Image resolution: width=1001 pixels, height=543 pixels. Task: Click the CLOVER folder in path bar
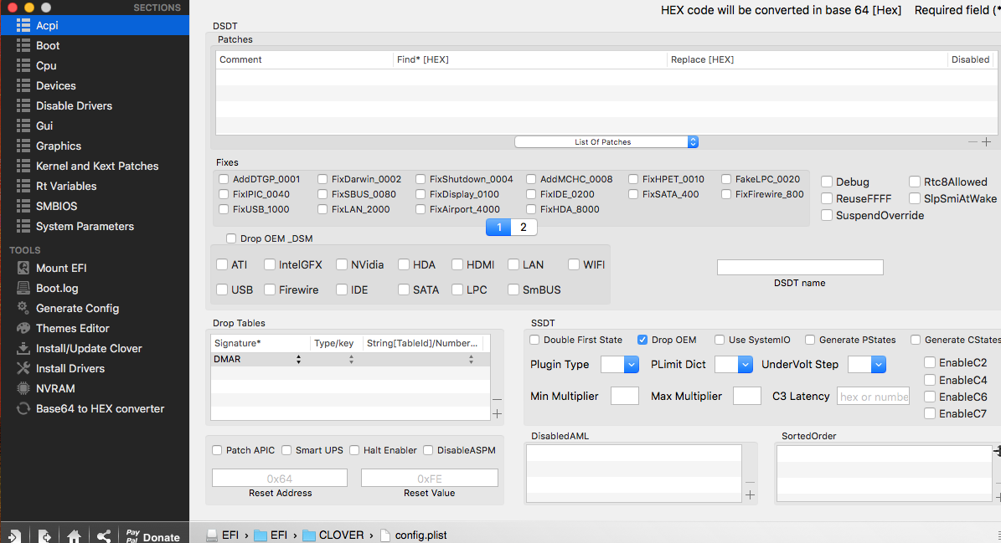(333, 535)
